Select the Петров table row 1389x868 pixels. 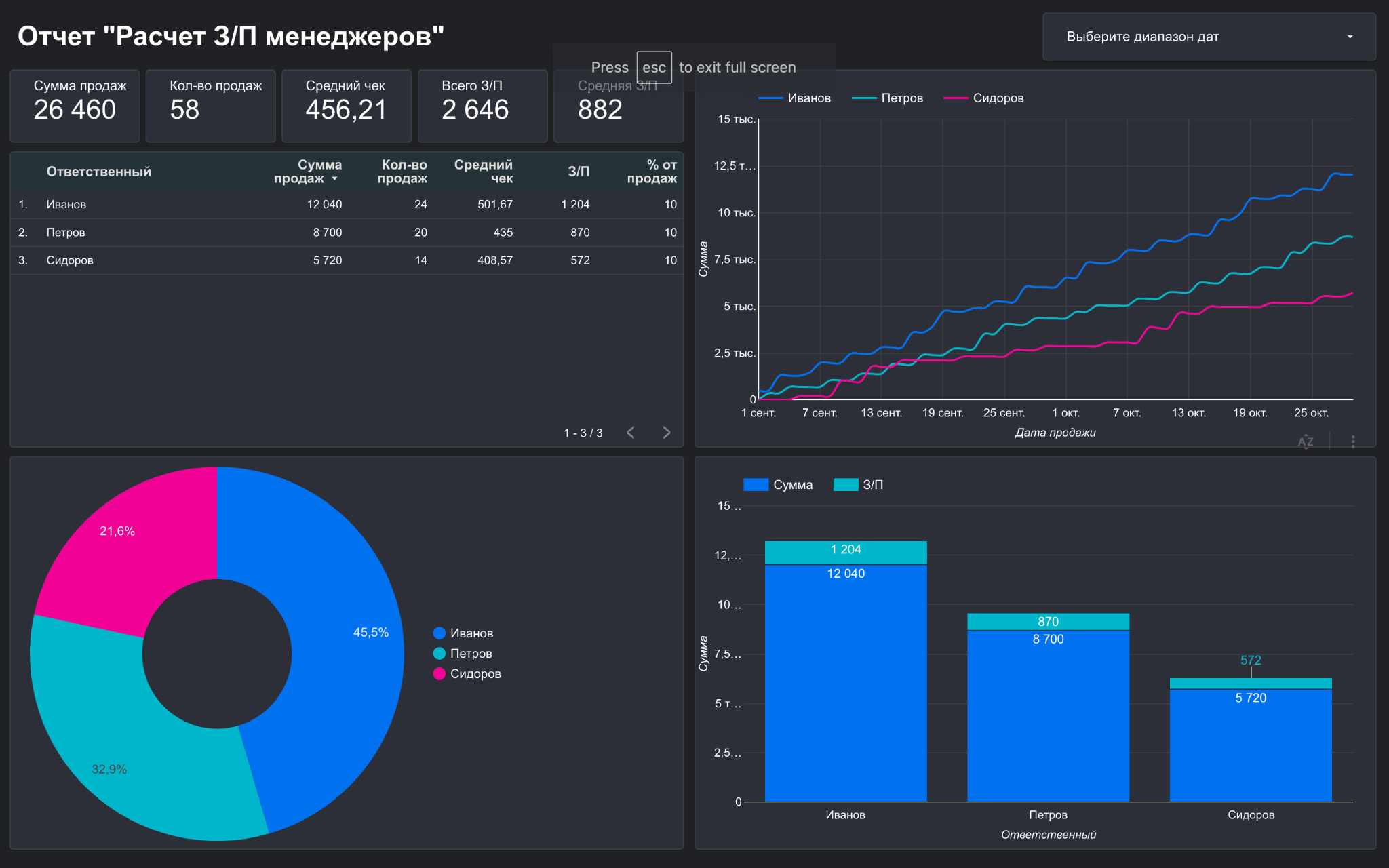pyautogui.click(x=347, y=233)
